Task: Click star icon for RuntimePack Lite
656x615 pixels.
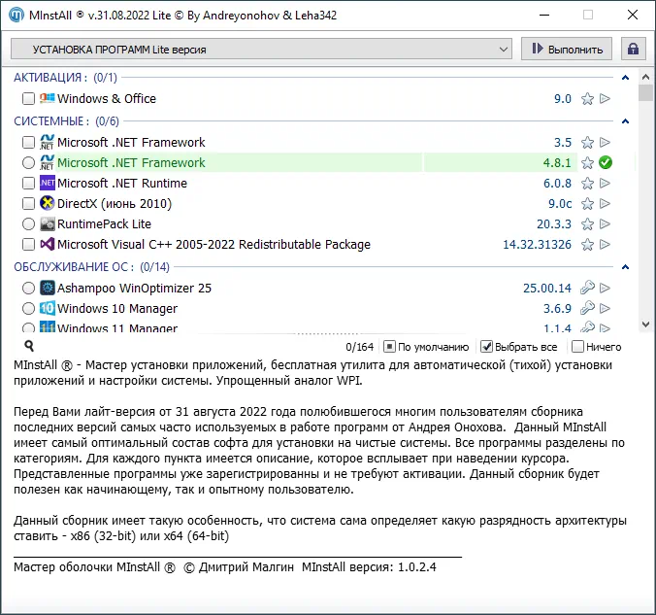Action: (x=587, y=224)
